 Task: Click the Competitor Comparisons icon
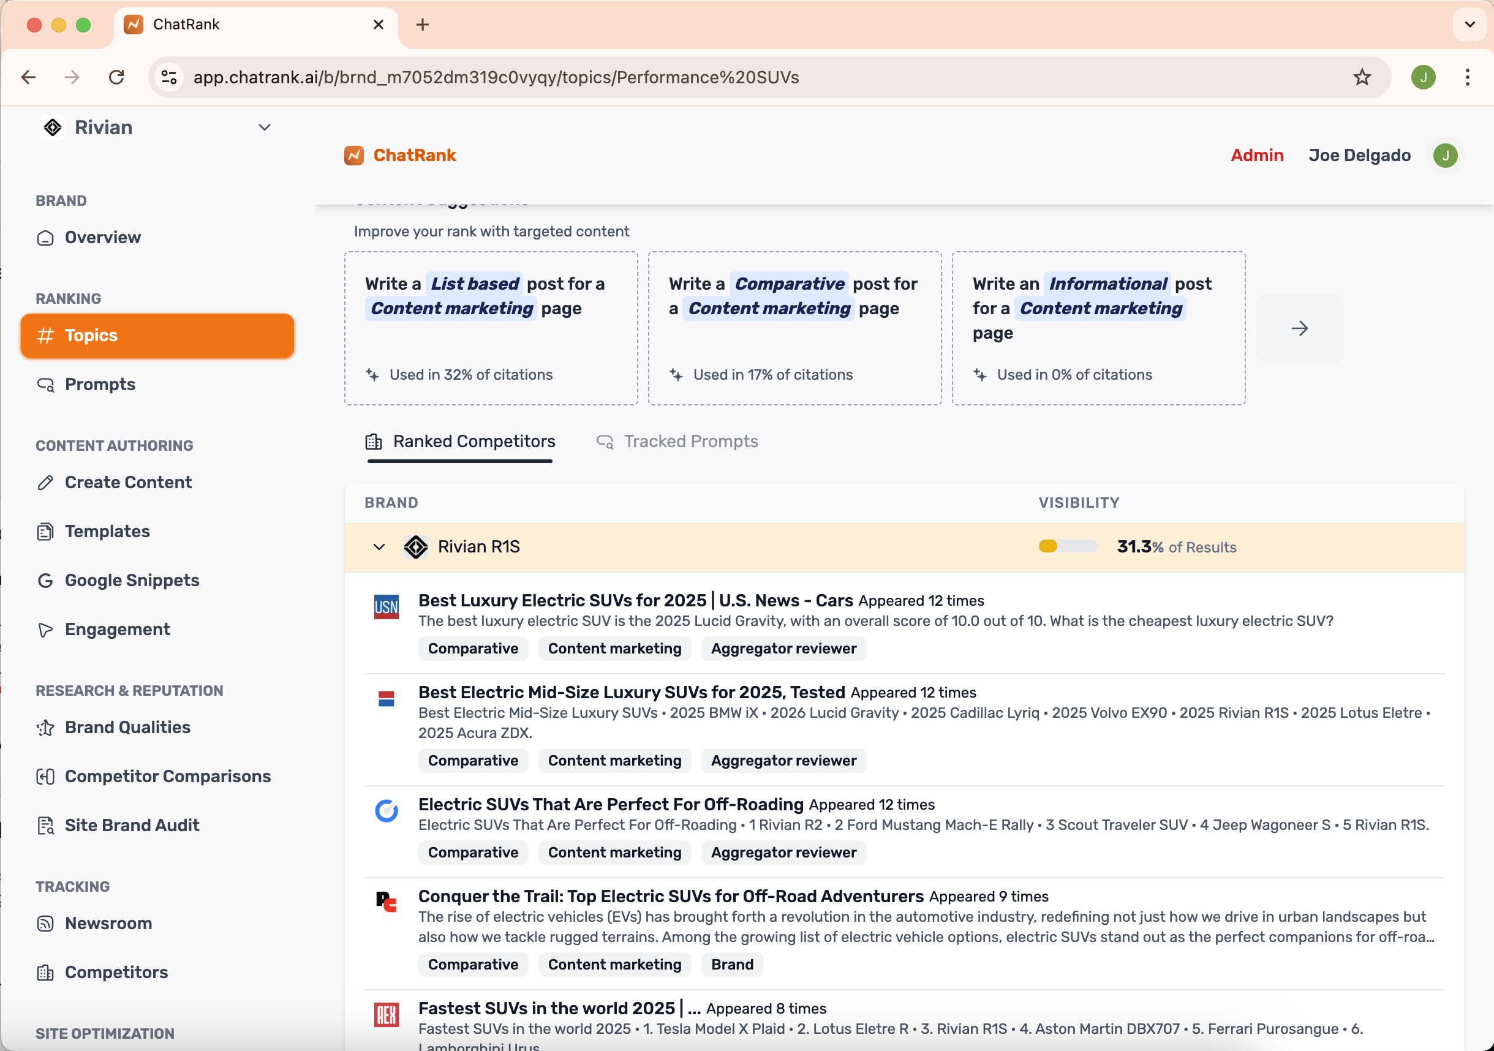(45, 777)
